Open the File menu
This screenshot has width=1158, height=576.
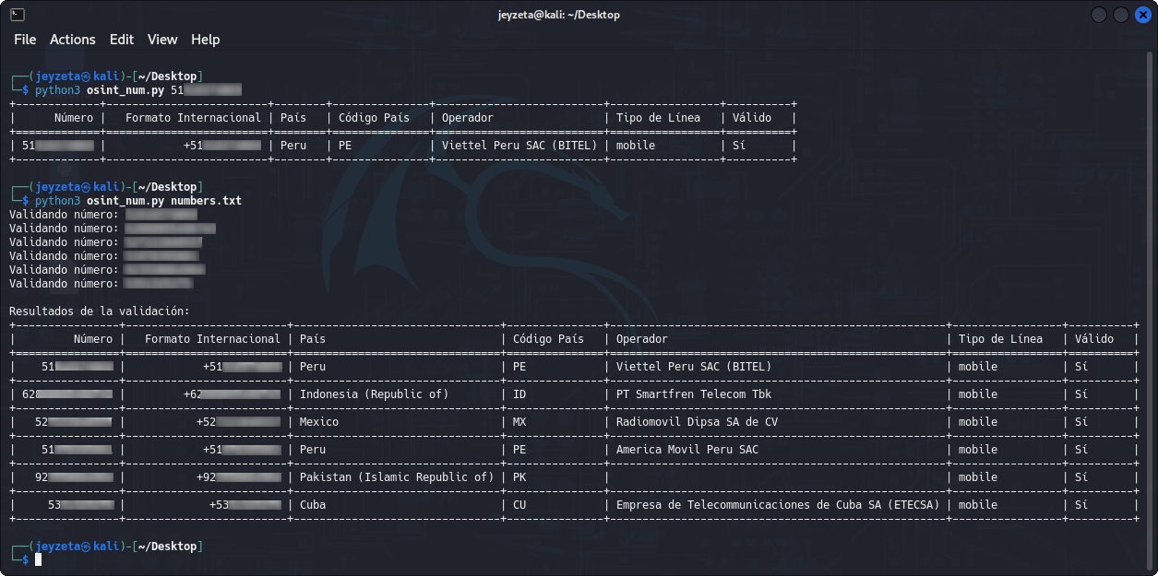25,40
